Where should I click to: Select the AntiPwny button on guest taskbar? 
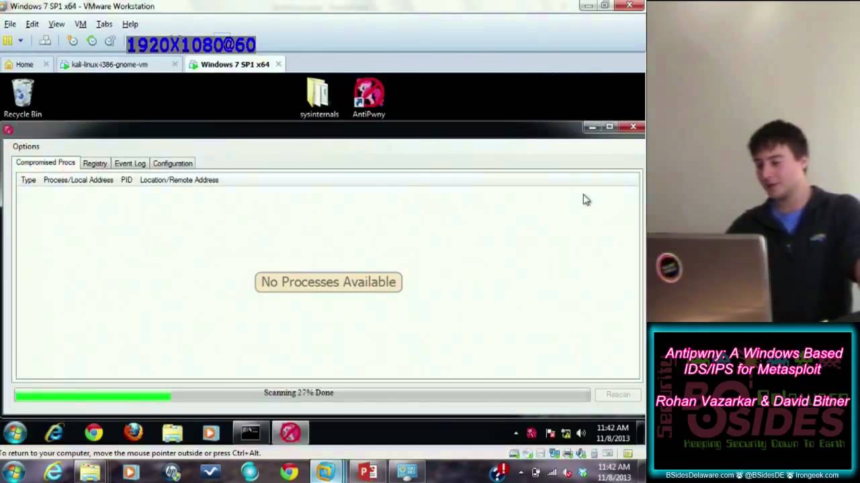coord(290,433)
